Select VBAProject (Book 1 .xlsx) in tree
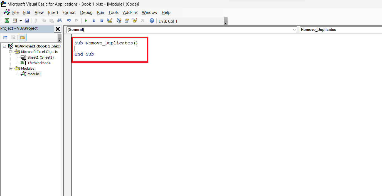 click(38, 46)
